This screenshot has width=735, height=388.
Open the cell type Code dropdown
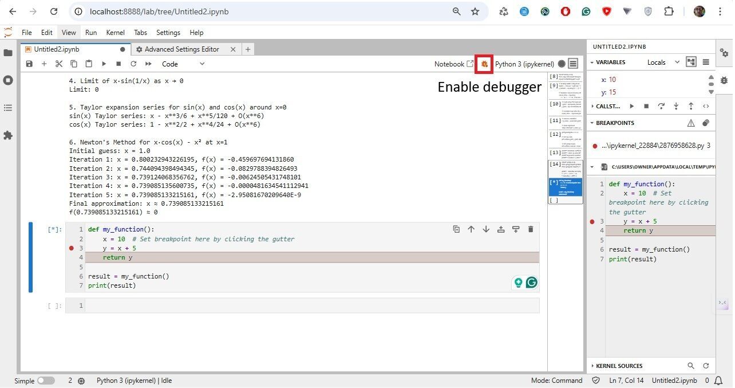coord(183,64)
